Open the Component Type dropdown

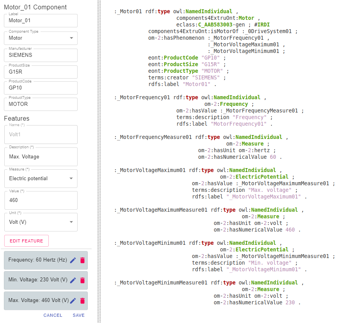click(x=41, y=38)
